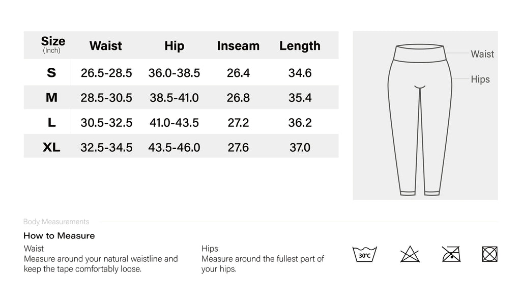Click the XL waist value 32.5-34.5
The width and height of the screenshot is (521, 297).
coord(106,148)
